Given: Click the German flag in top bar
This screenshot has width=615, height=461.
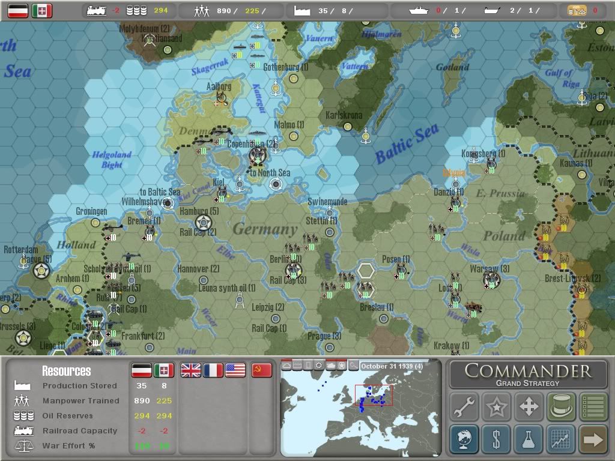Looking at the screenshot, I should (18, 11).
